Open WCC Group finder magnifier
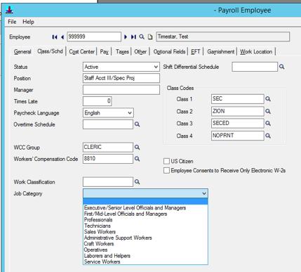Viewport: 301px width, 272px height. (x=137, y=148)
